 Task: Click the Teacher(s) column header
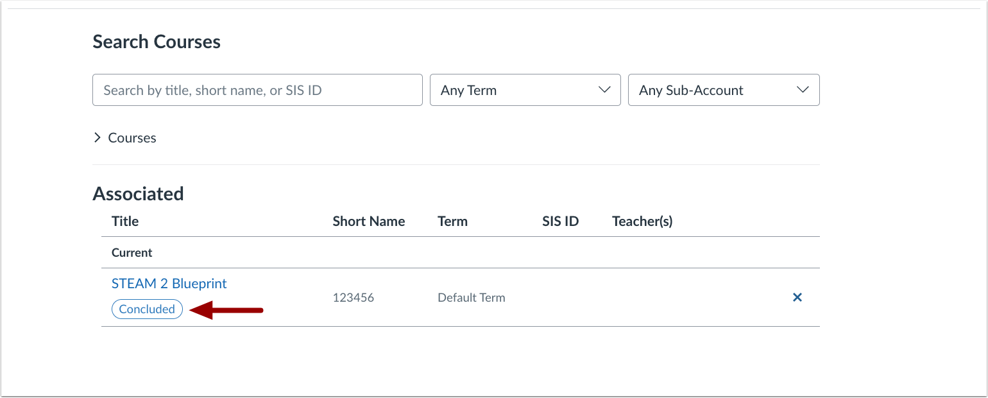click(642, 221)
